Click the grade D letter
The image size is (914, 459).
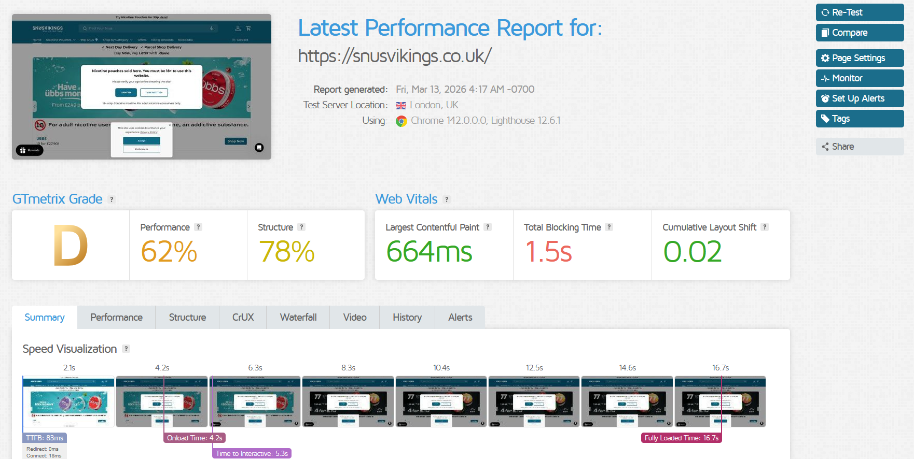(x=71, y=246)
